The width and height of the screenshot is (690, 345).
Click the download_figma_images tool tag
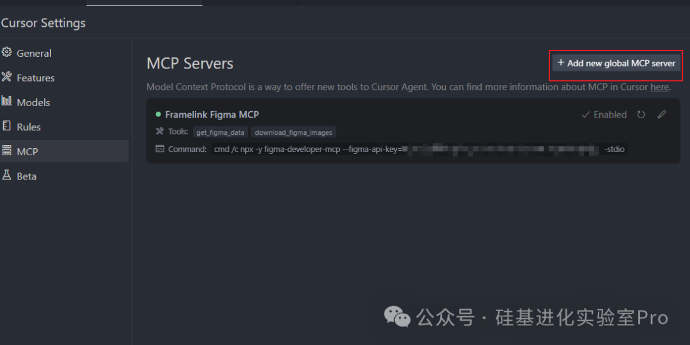(294, 132)
